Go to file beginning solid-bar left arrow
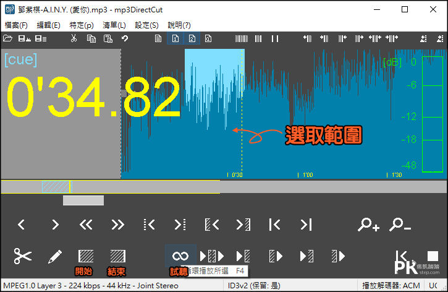Image resolution: width=448 pixels, height=292 pixels. point(274,225)
